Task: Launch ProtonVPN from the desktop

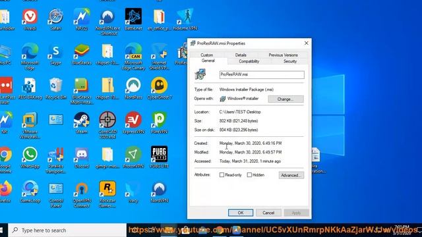Action: coord(133,158)
